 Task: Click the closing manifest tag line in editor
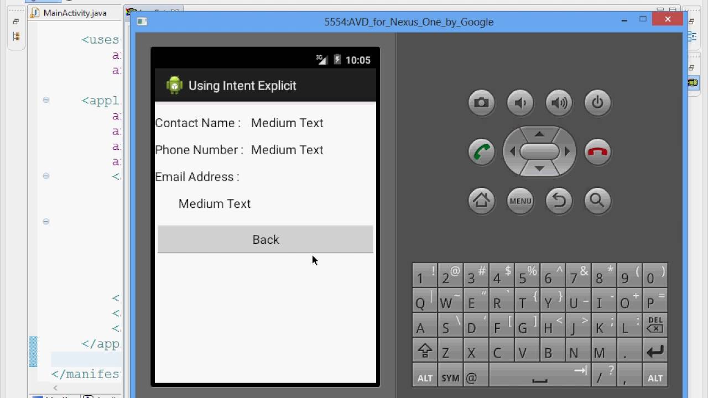pos(86,374)
